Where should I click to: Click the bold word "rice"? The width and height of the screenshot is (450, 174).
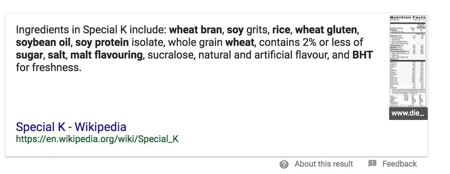[281, 30]
